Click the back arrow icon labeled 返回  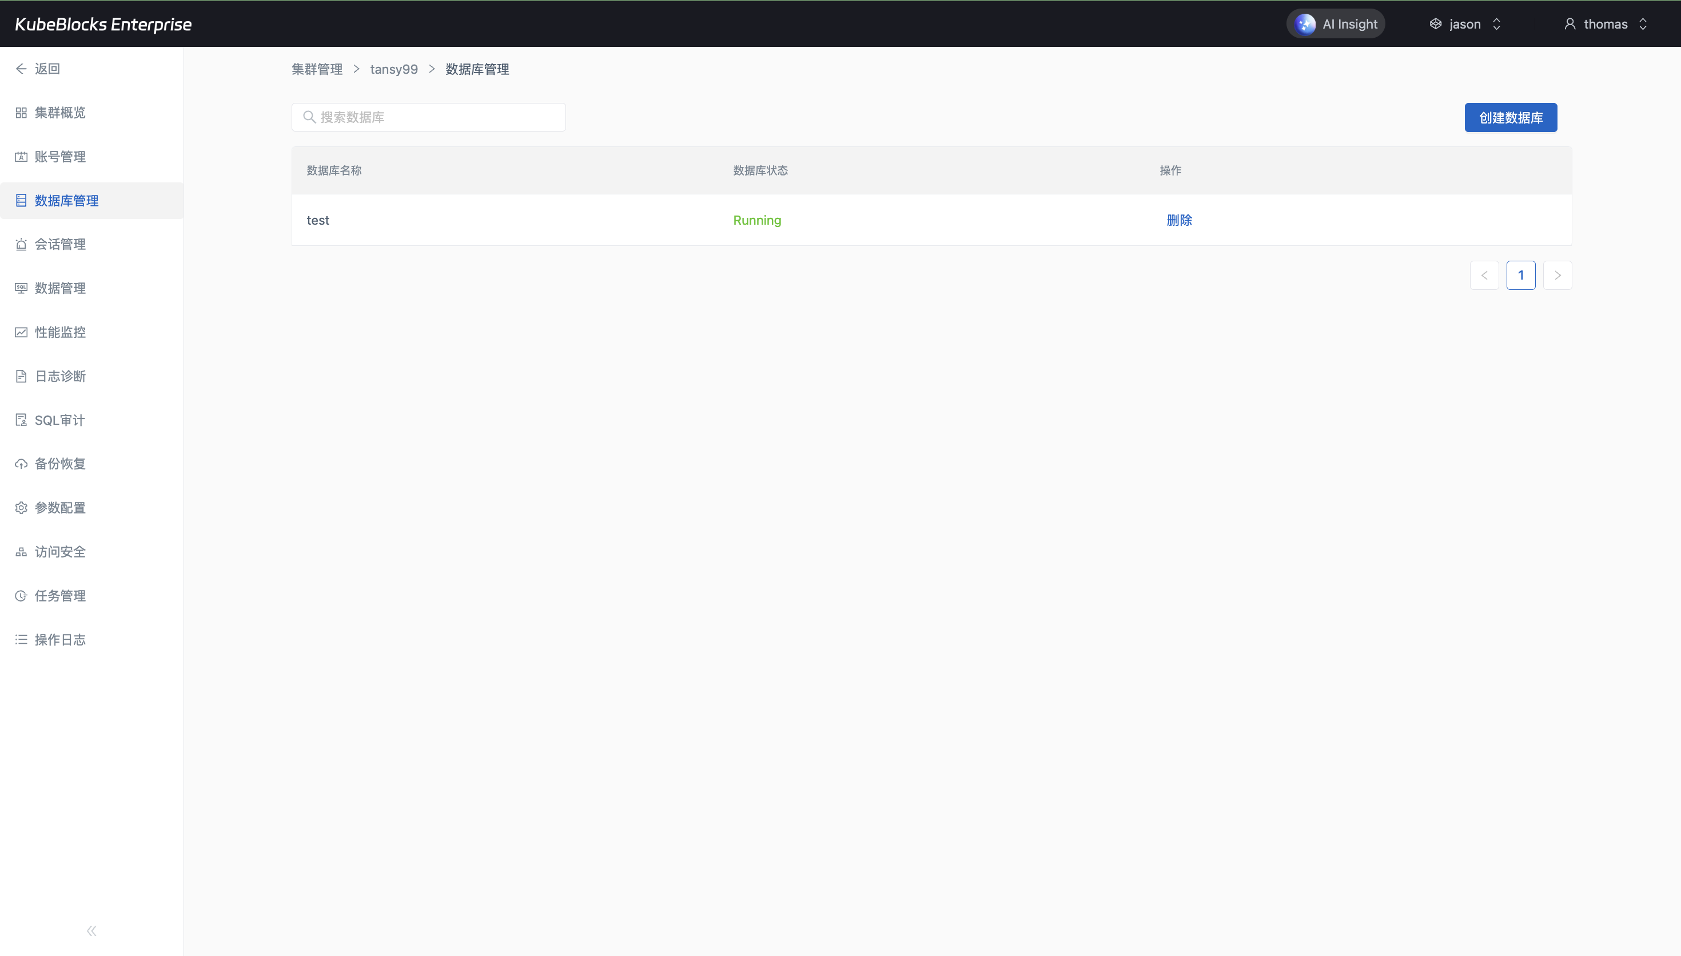tap(21, 69)
